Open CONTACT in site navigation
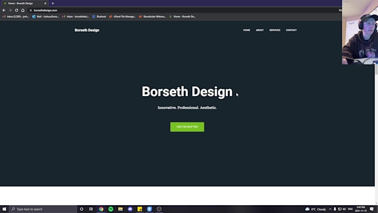 coord(291,30)
